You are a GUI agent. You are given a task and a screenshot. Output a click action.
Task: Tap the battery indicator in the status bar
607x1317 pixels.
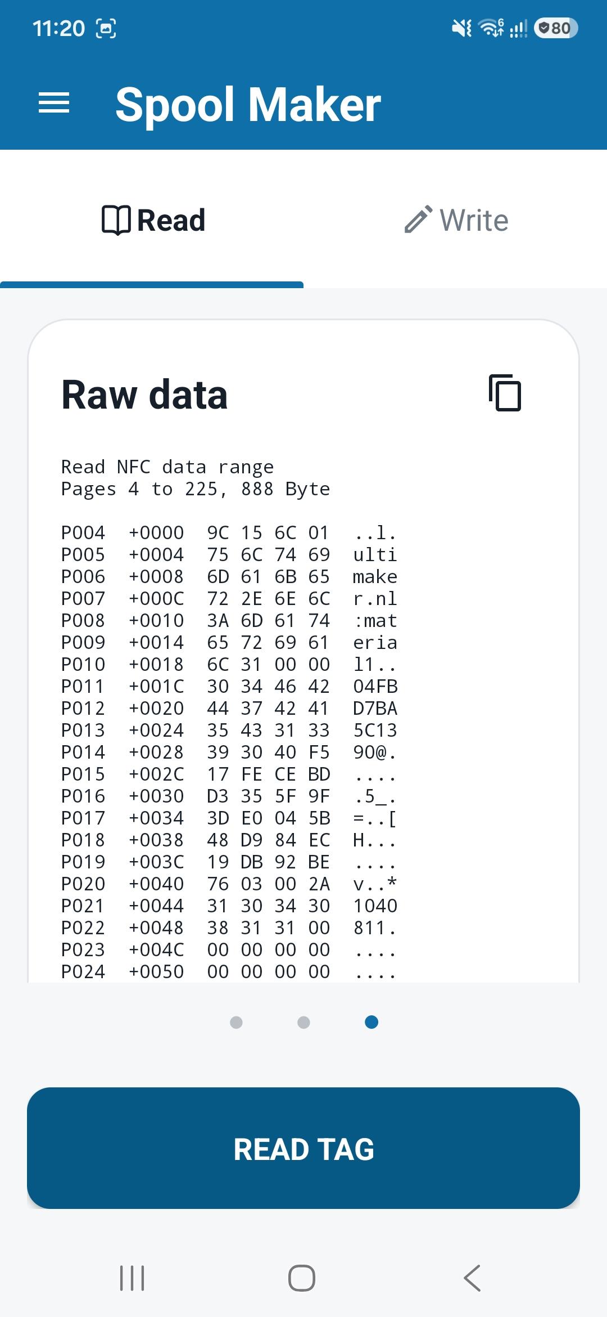(556, 28)
